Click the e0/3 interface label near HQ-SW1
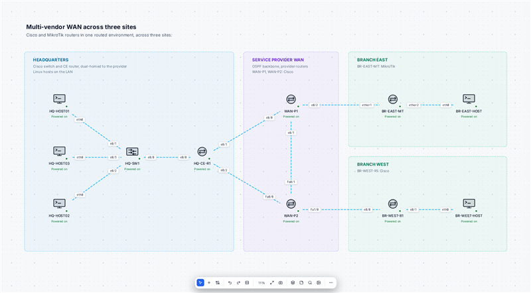 coord(113,157)
